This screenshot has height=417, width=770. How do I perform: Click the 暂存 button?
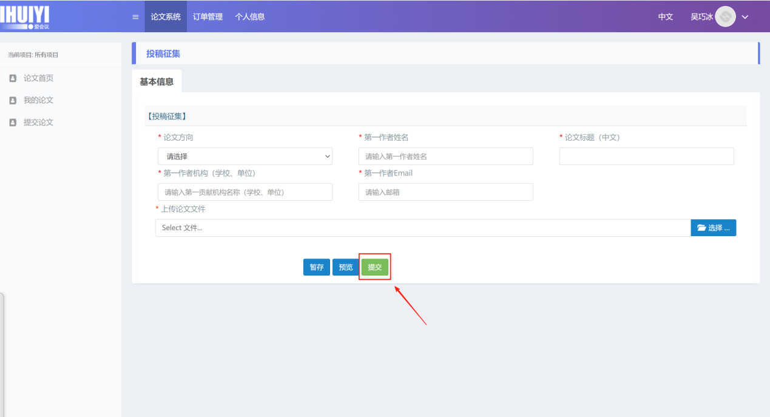click(316, 268)
